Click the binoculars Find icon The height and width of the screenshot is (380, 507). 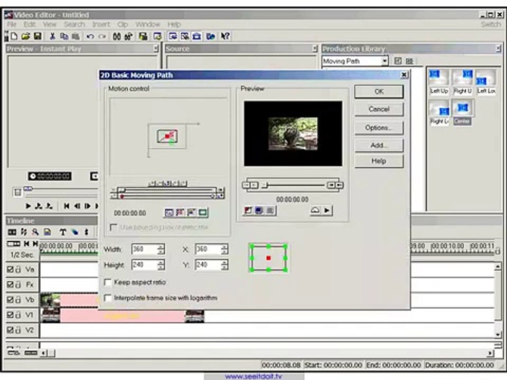pyautogui.click(x=117, y=36)
